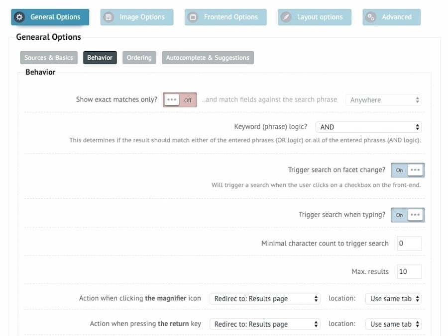Open the Autocomplete & Suggestions tab

pyautogui.click(x=208, y=57)
